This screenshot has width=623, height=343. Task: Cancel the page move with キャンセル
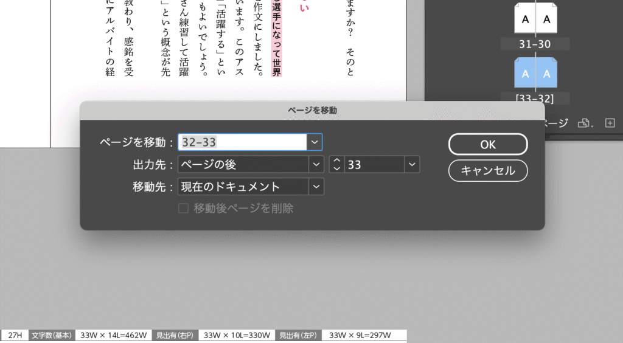(x=488, y=171)
